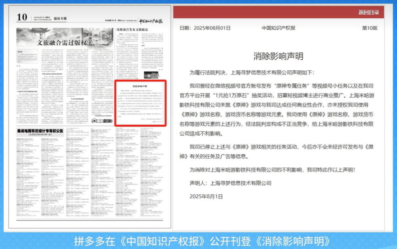Viewport: 397px width, 249px height.
Task: Click the 版权 camera logo badge in newspaper
Action: pyautogui.click(x=102, y=121)
